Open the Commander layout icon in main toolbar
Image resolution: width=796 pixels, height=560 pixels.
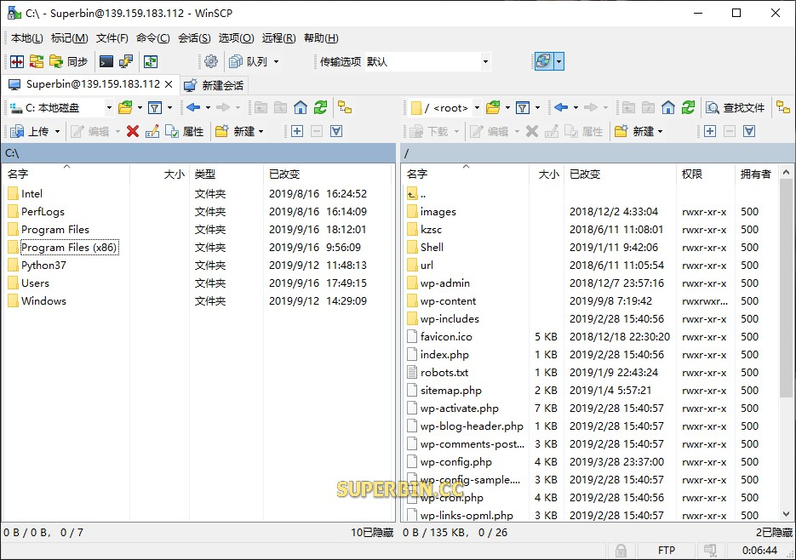(17, 61)
